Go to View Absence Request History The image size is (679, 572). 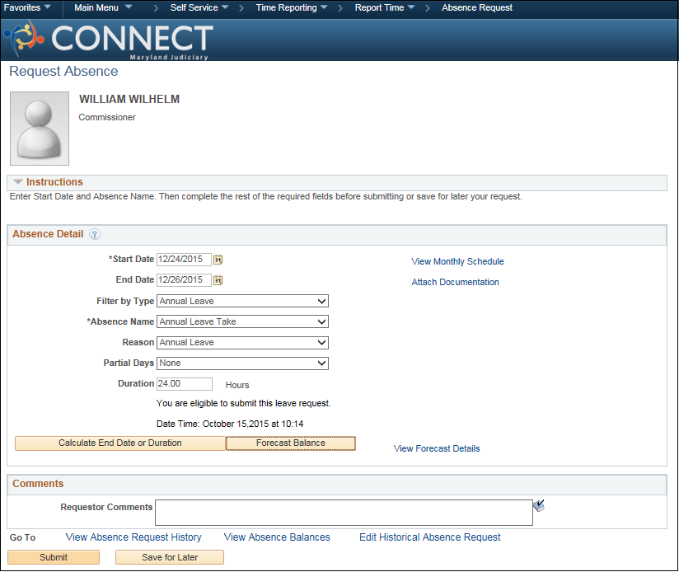(133, 537)
